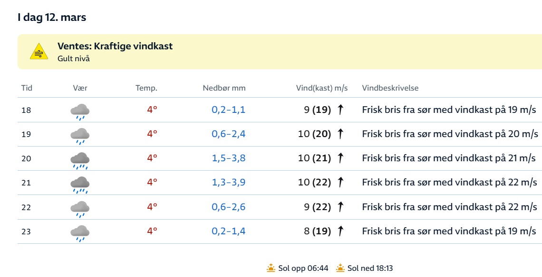
Task: Click the heavy rain icon for hour 21
Action: click(80, 184)
